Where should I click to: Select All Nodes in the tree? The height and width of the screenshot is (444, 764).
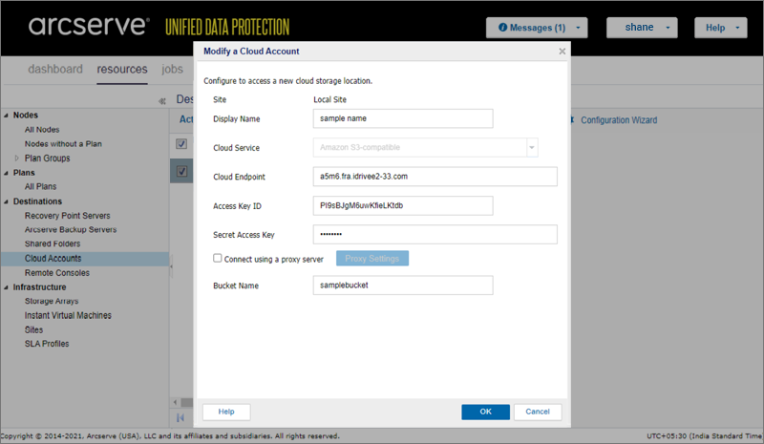42,130
